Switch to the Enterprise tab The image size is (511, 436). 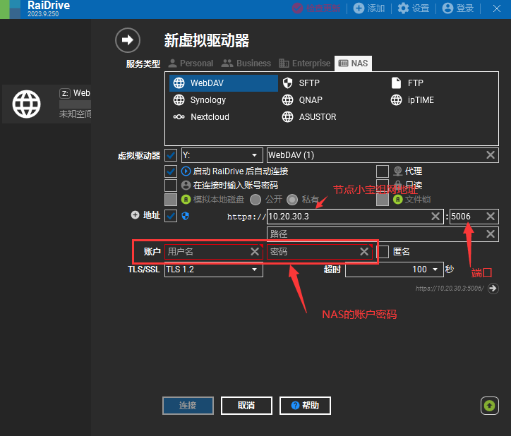coord(305,63)
